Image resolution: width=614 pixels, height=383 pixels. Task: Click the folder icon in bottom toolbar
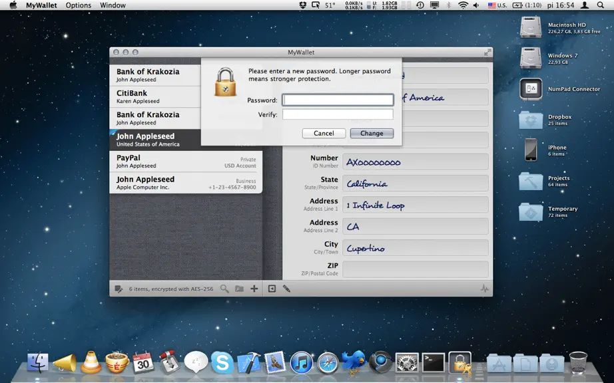coord(239,289)
